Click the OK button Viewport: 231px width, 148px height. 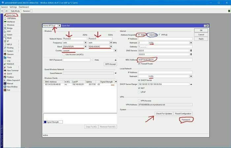coord(201,30)
